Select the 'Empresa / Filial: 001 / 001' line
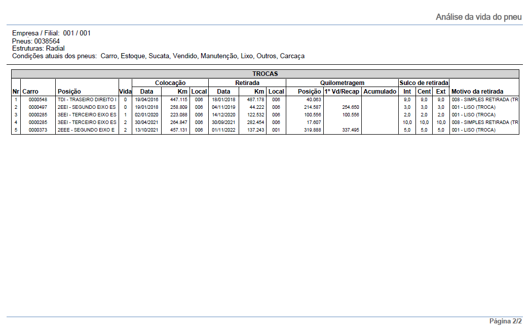Viewport: 530px width, 330px height. coord(51,33)
